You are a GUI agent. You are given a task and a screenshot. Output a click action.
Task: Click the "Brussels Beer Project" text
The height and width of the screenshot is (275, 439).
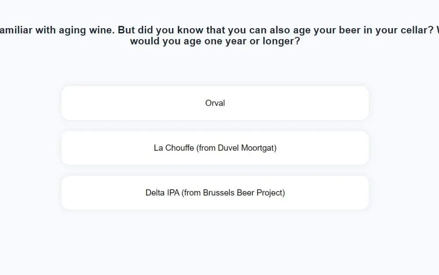coord(243,193)
